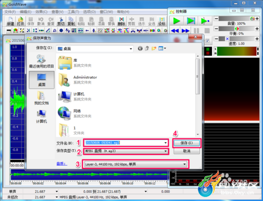The width and height of the screenshot is (263, 201).
Task: Toggle the checkbox beside speed slider
Action: click(x=208, y=41)
